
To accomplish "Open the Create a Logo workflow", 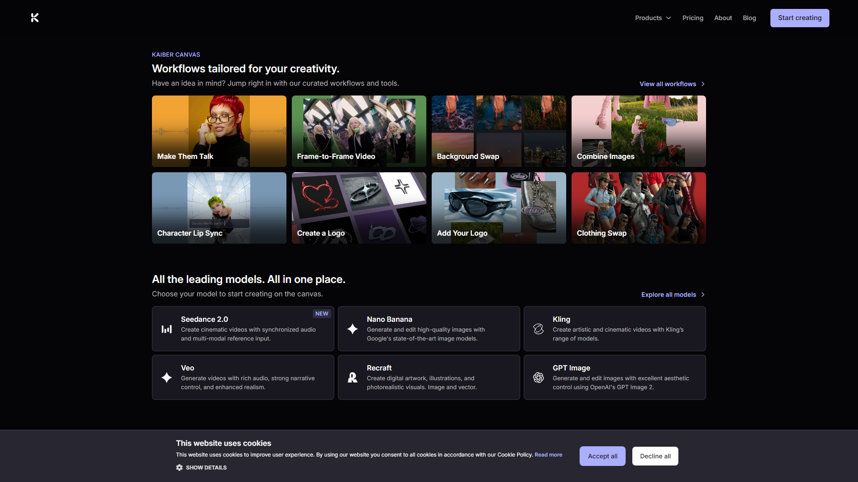I will click(x=359, y=208).
